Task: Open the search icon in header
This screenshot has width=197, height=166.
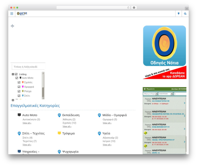Action: tap(185, 14)
